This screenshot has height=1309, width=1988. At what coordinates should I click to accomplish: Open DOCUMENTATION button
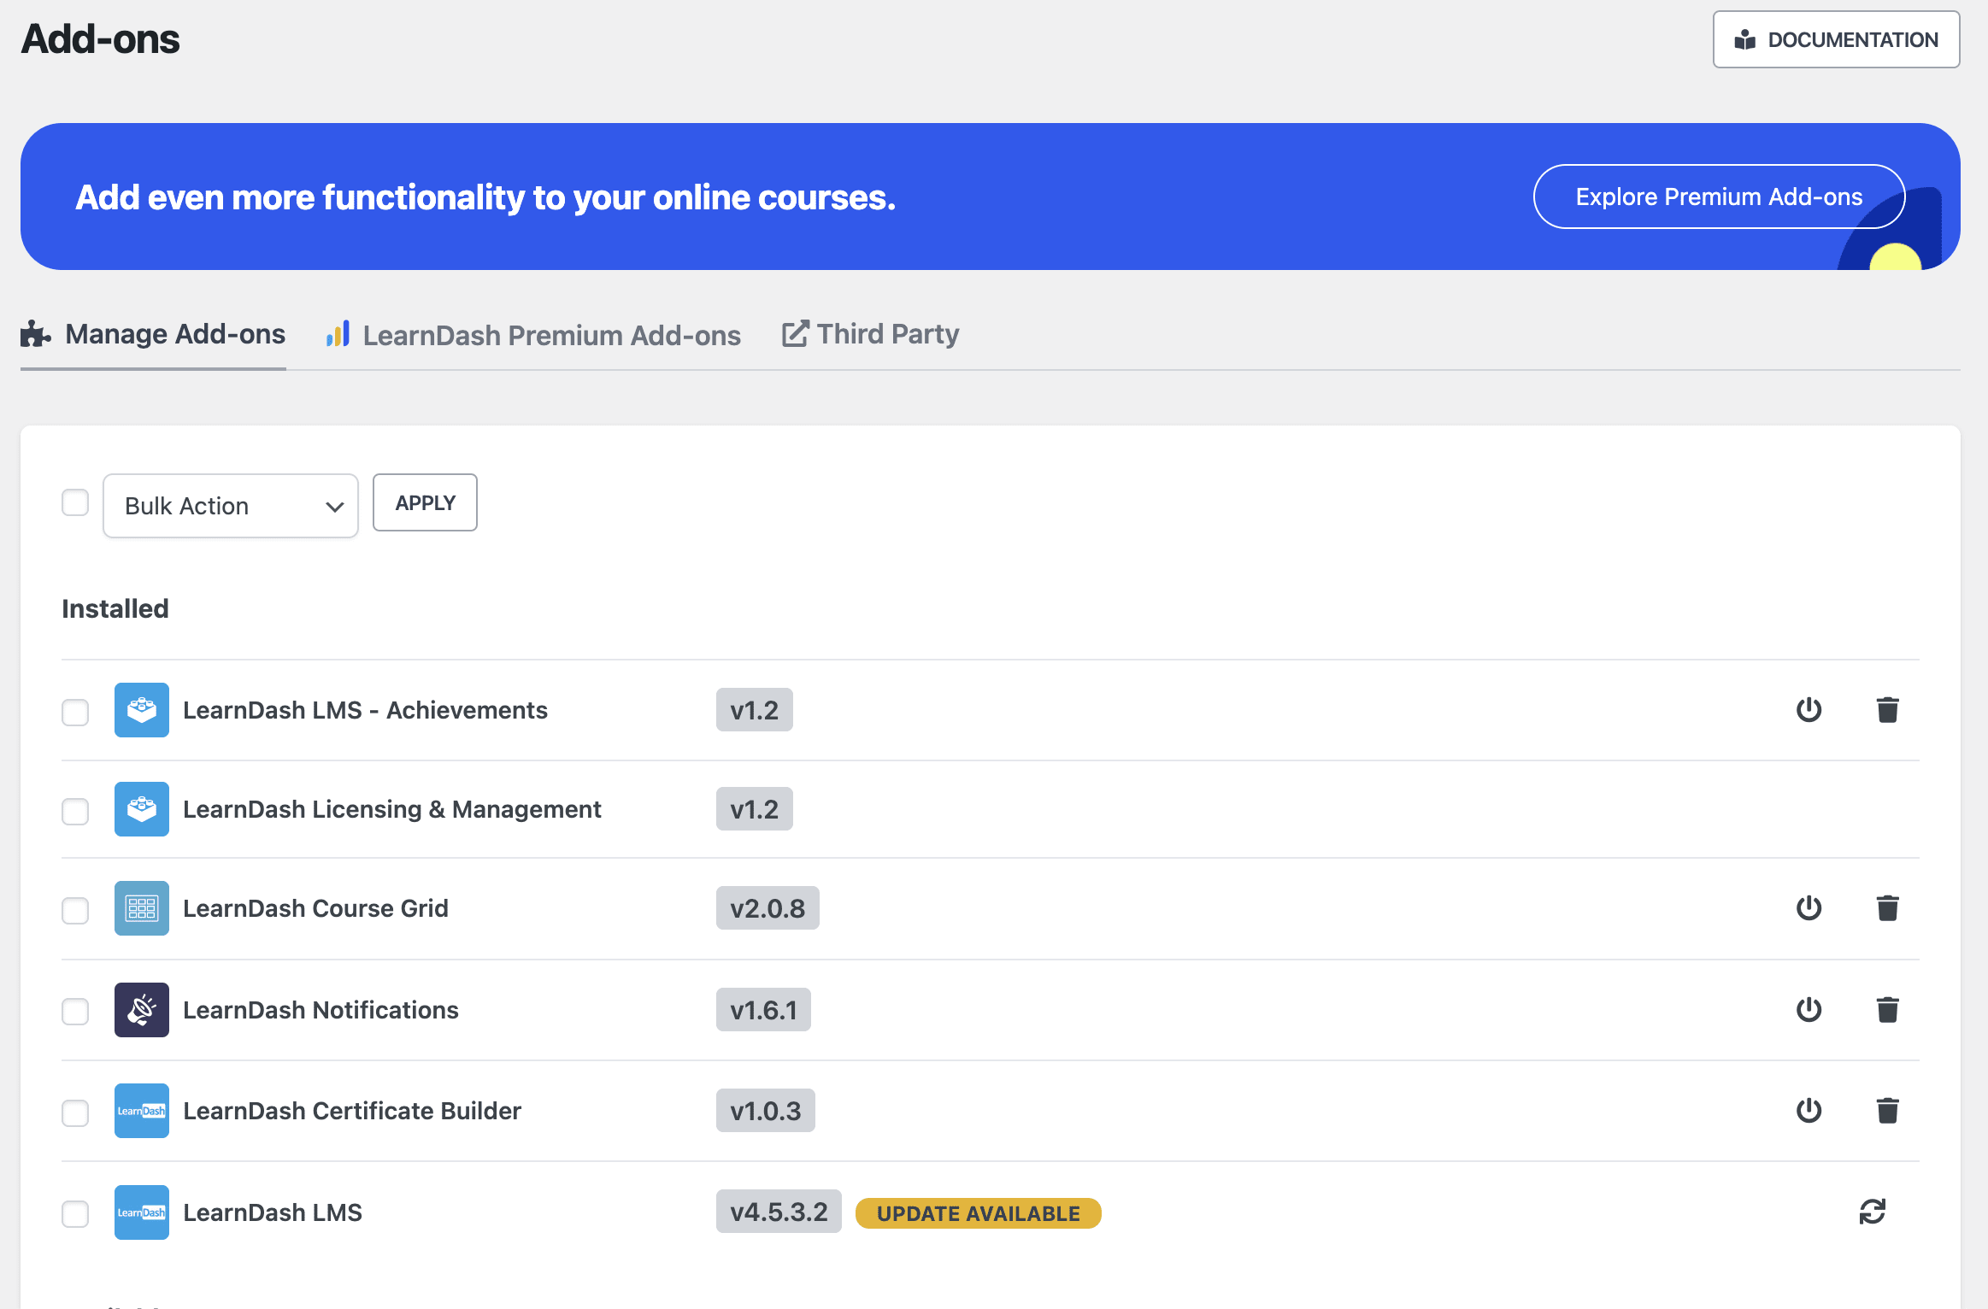click(x=1836, y=39)
